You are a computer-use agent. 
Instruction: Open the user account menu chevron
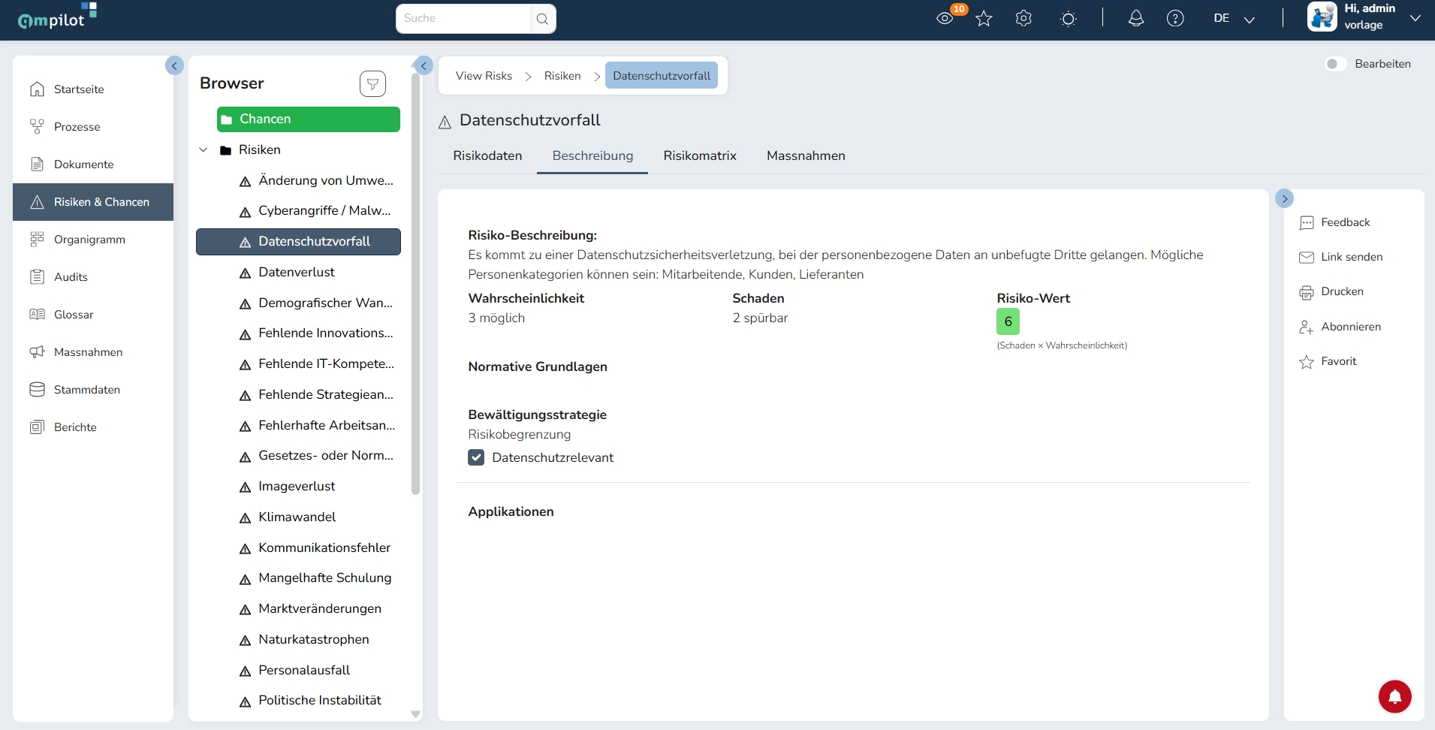[1415, 18]
